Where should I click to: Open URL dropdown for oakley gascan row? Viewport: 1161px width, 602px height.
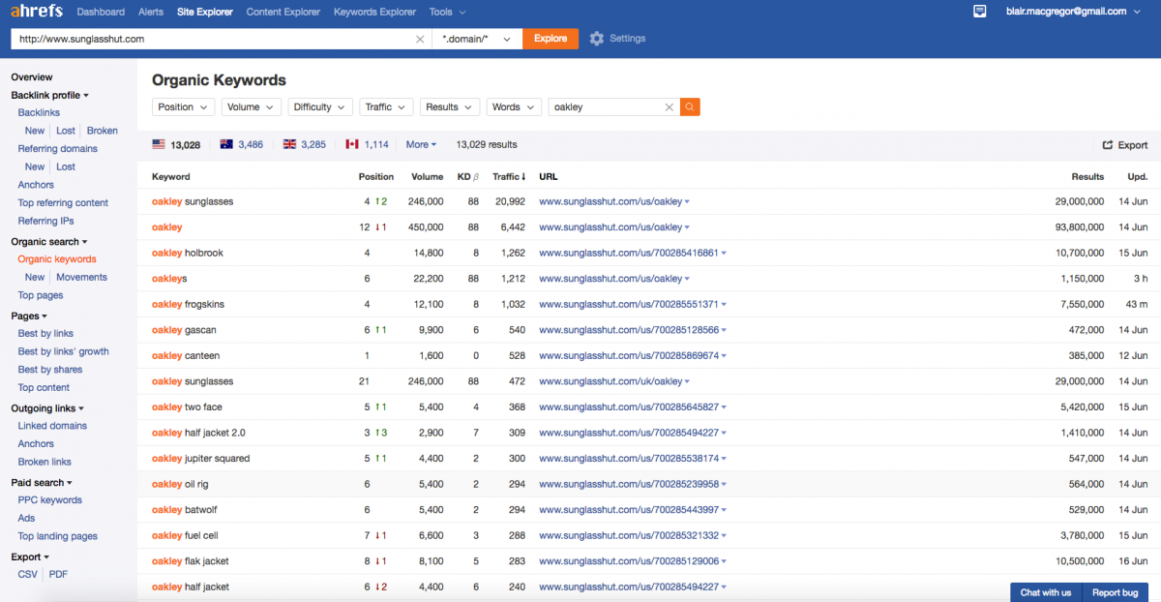[x=724, y=330]
